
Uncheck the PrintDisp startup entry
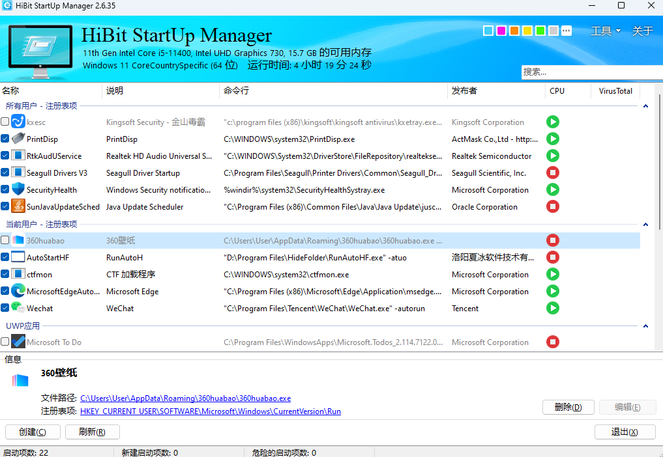tap(5, 139)
